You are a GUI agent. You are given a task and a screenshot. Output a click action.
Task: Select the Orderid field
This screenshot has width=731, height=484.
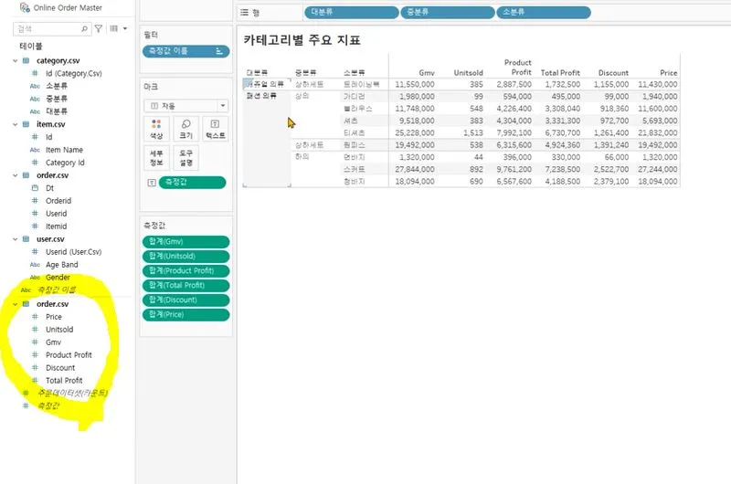coord(58,201)
